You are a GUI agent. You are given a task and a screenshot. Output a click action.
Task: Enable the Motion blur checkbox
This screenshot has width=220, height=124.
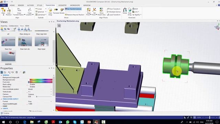coord(29,87)
